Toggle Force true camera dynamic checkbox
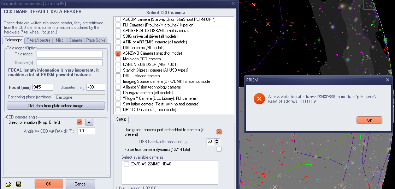The height and width of the screenshot is (189, 395). point(219,150)
